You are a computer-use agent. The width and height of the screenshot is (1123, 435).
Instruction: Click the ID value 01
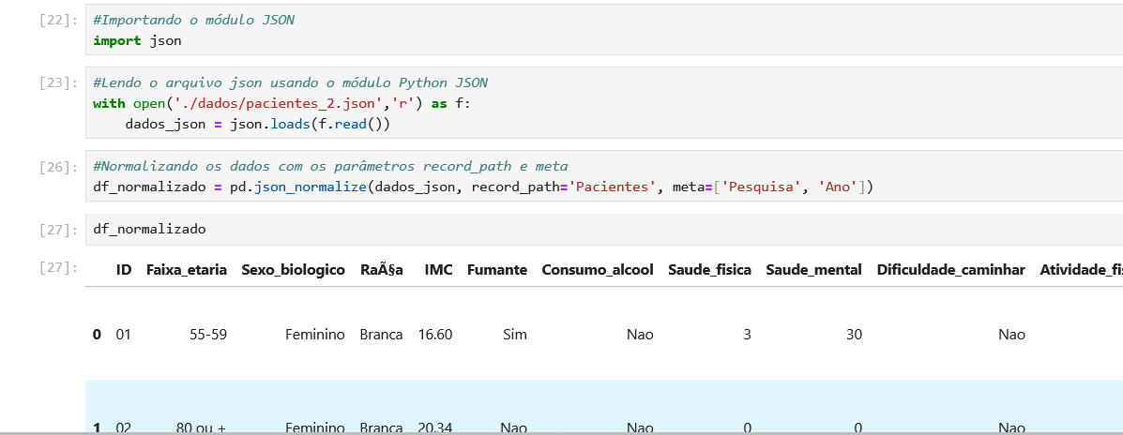pos(124,334)
